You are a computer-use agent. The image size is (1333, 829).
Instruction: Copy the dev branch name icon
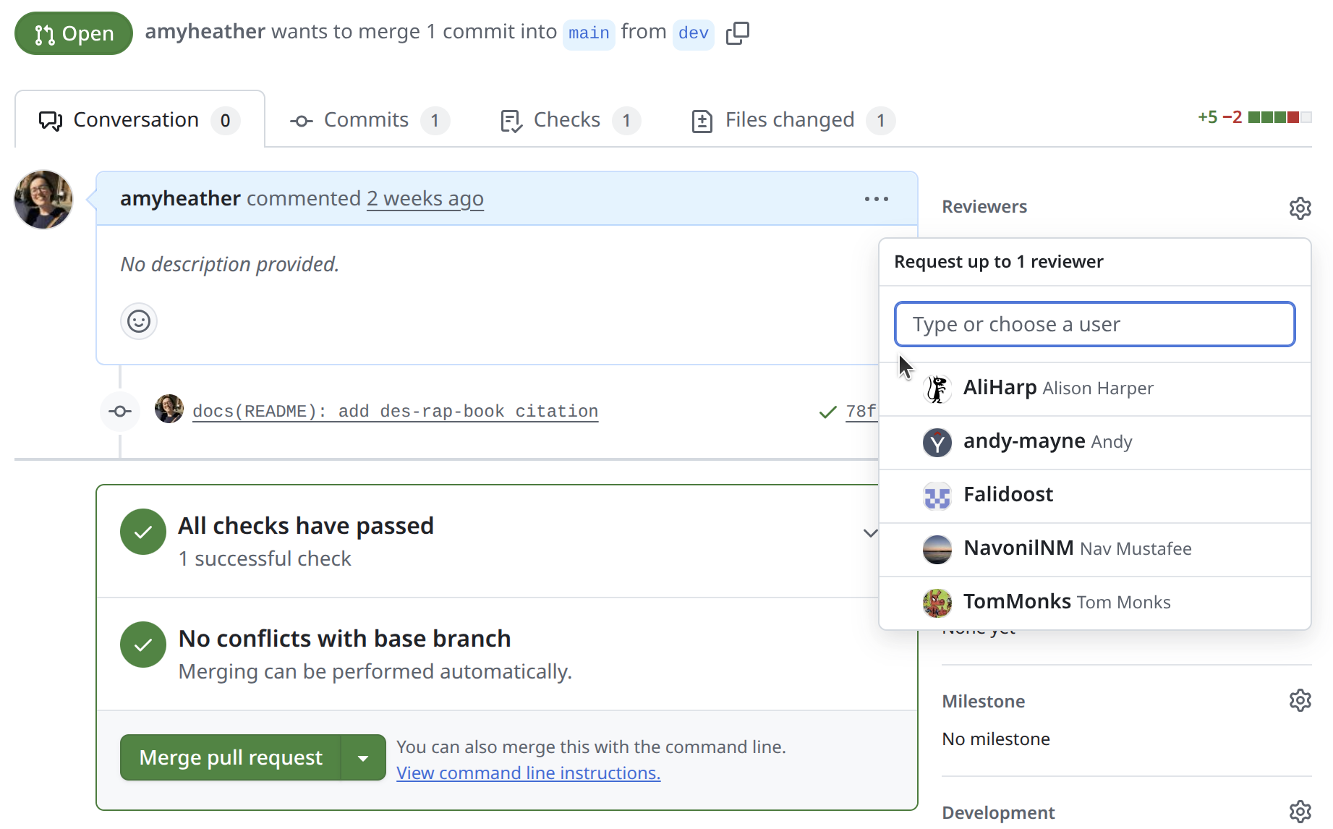click(x=737, y=33)
